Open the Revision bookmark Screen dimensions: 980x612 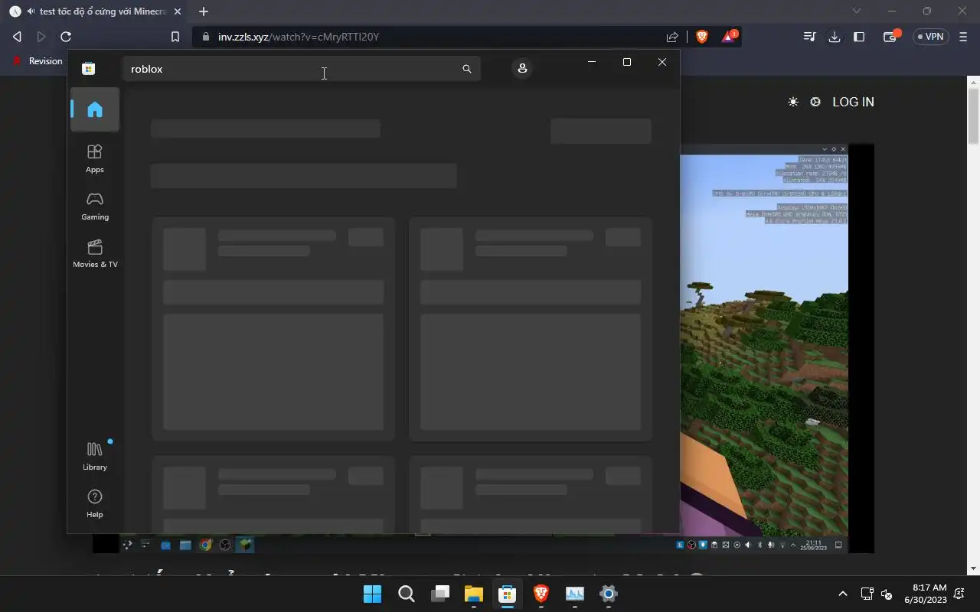37,61
